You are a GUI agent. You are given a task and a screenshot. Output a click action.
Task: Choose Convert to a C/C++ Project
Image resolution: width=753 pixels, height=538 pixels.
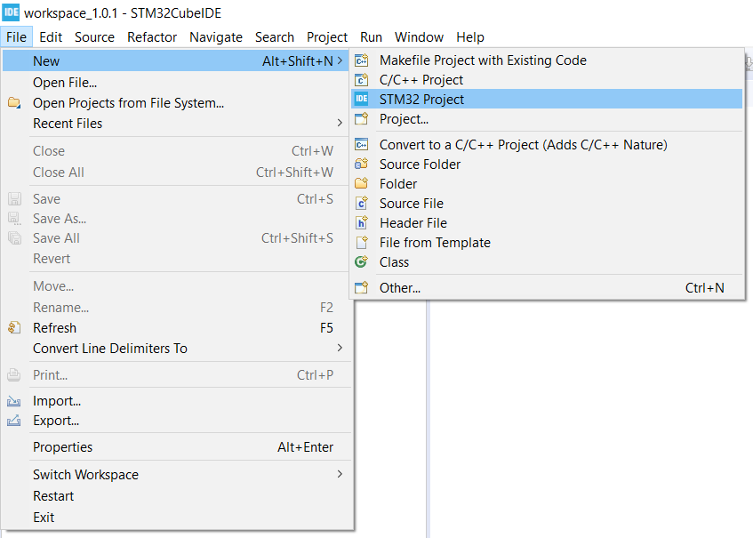(x=547, y=145)
